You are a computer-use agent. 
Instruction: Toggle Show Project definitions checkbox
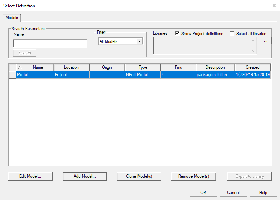177,34
